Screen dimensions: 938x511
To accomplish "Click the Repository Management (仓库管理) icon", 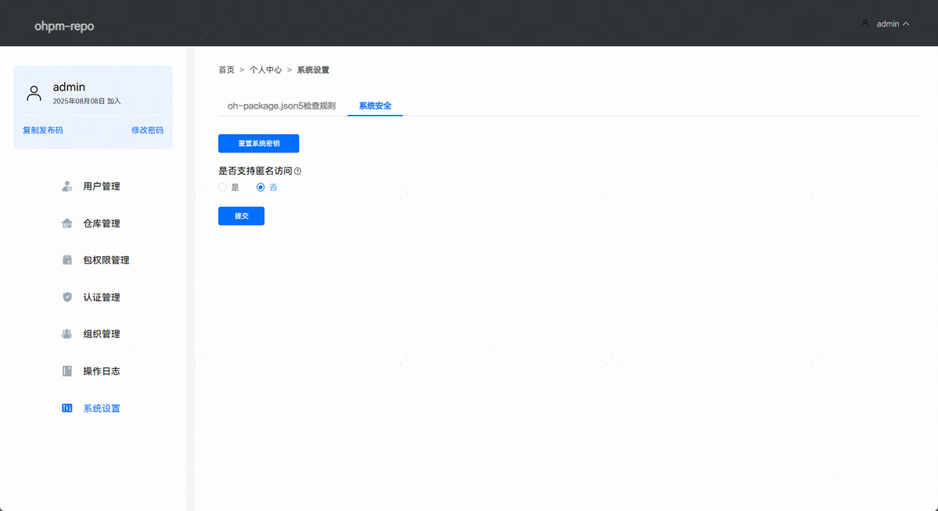I will [67, 223].
